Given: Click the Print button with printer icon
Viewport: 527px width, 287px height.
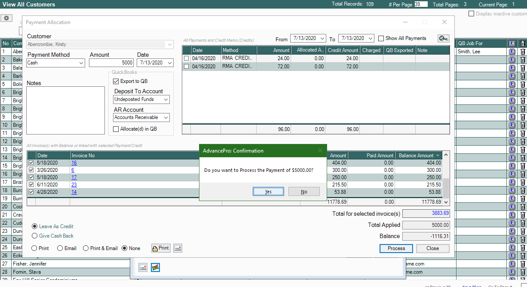Looking at the screenshot, I should (x=161, y=248).
